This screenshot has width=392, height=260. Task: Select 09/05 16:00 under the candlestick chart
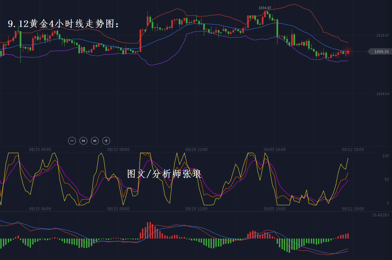[275, 149]
